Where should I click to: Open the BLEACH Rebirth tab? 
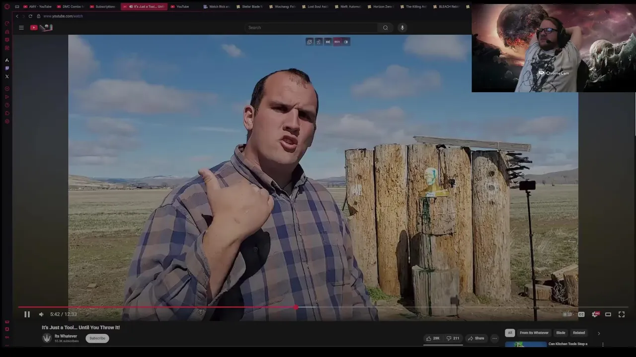click(446, 6)
